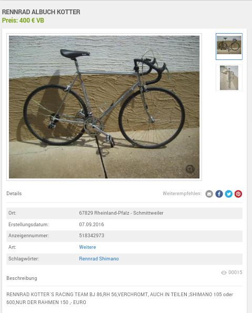Open the Rennrad Shimano keyword link
The width and height of the screenshot is (252, 313).
pos(99,259)
